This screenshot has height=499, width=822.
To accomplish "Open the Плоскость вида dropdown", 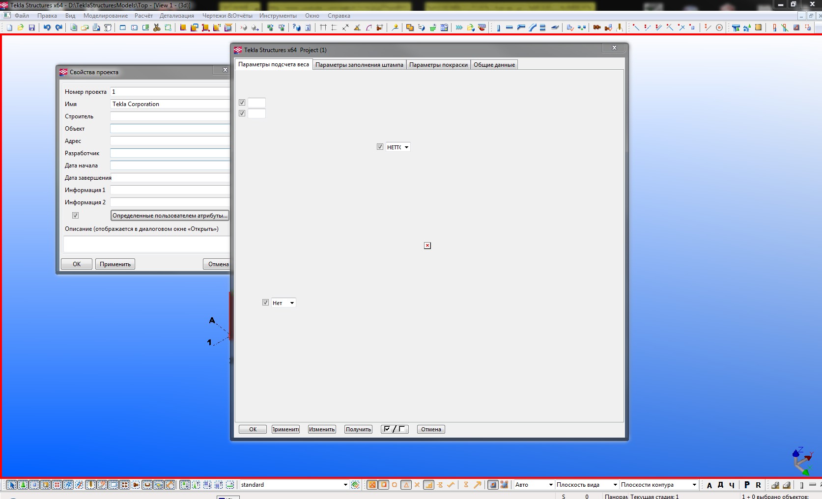I will pos(587,485).
